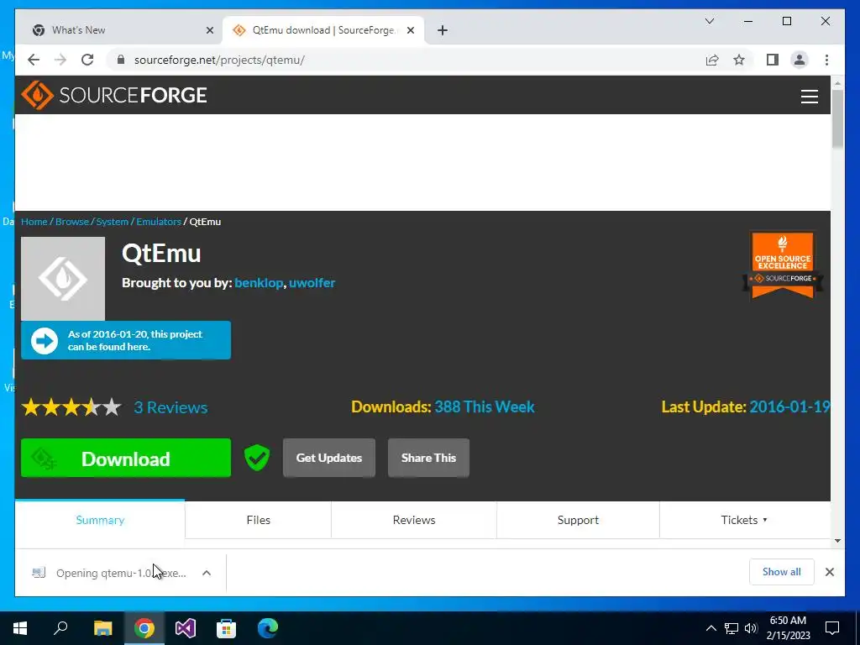The height and width of the screenshot is (645, 860).
Task: Click the Open Source Excellence badge
Action: [x=783, y=265]
